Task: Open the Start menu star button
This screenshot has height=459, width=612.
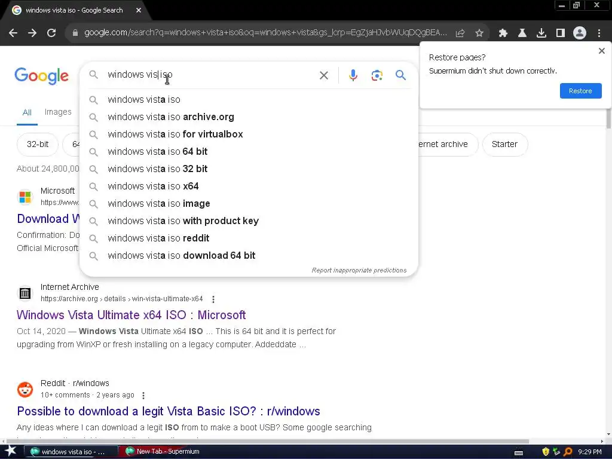Action: [11, 451]
